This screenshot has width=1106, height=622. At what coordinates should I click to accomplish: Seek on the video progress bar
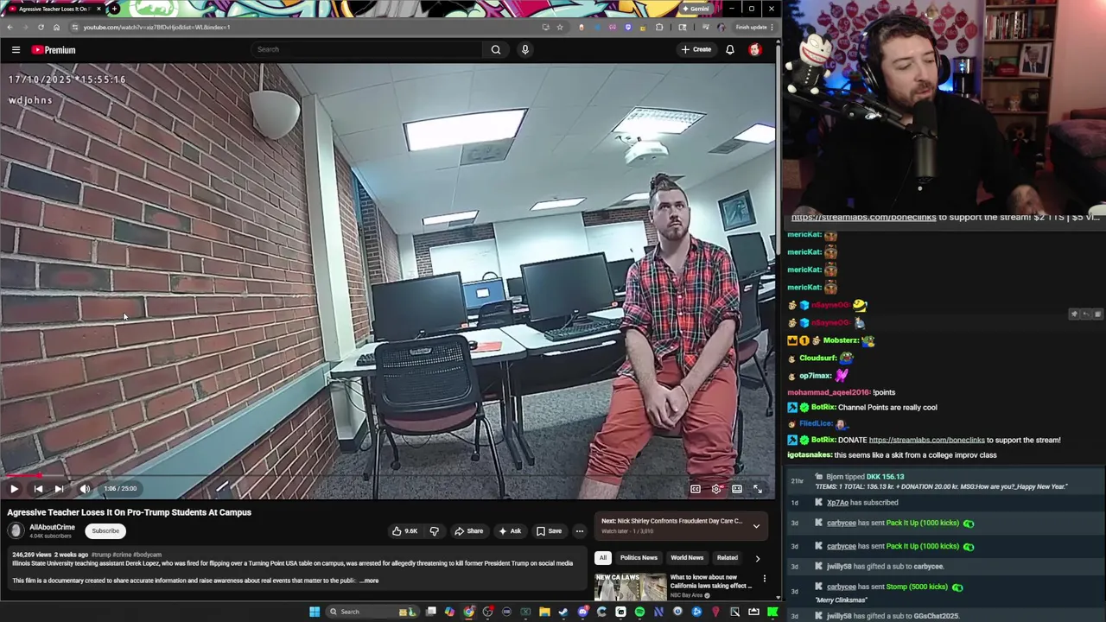point(387,475)
